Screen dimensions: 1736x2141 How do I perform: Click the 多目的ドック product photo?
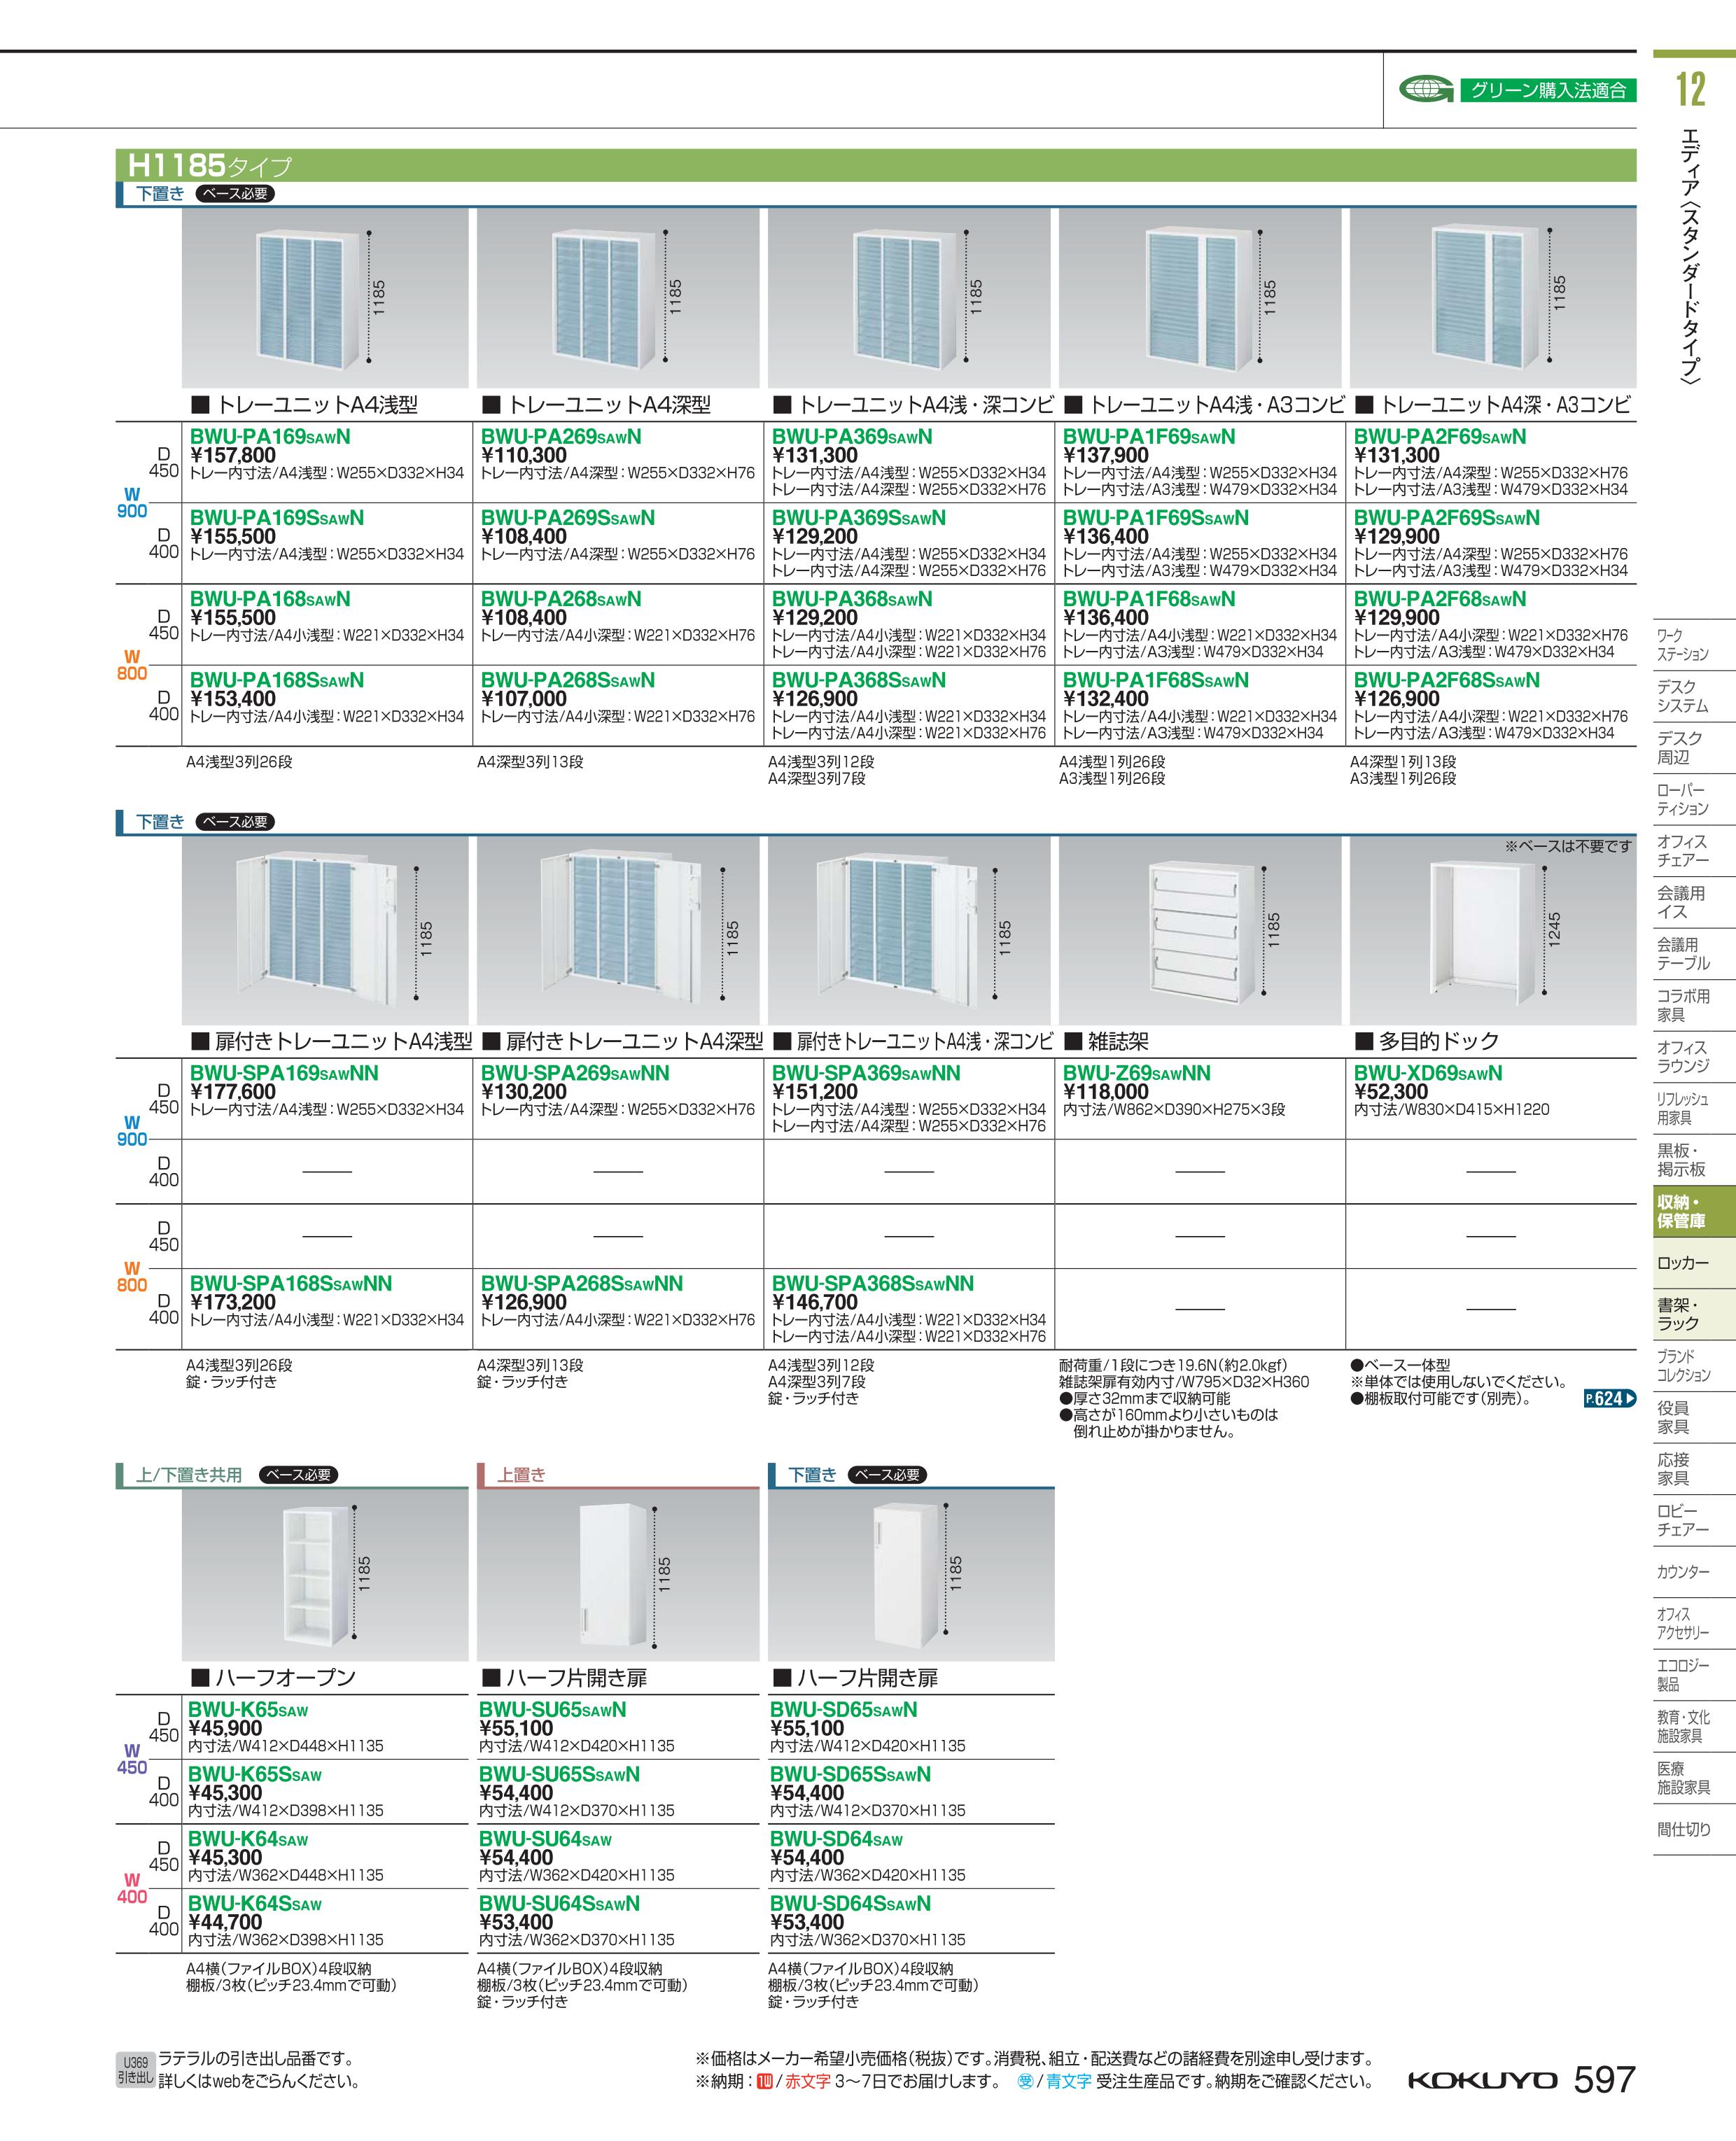coord(1492,930)
